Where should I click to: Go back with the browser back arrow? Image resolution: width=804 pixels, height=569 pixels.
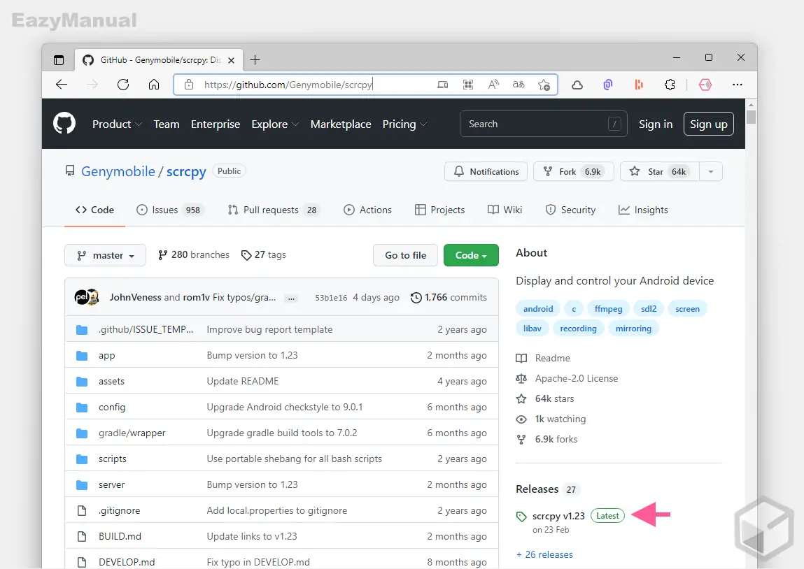[62, 85]
